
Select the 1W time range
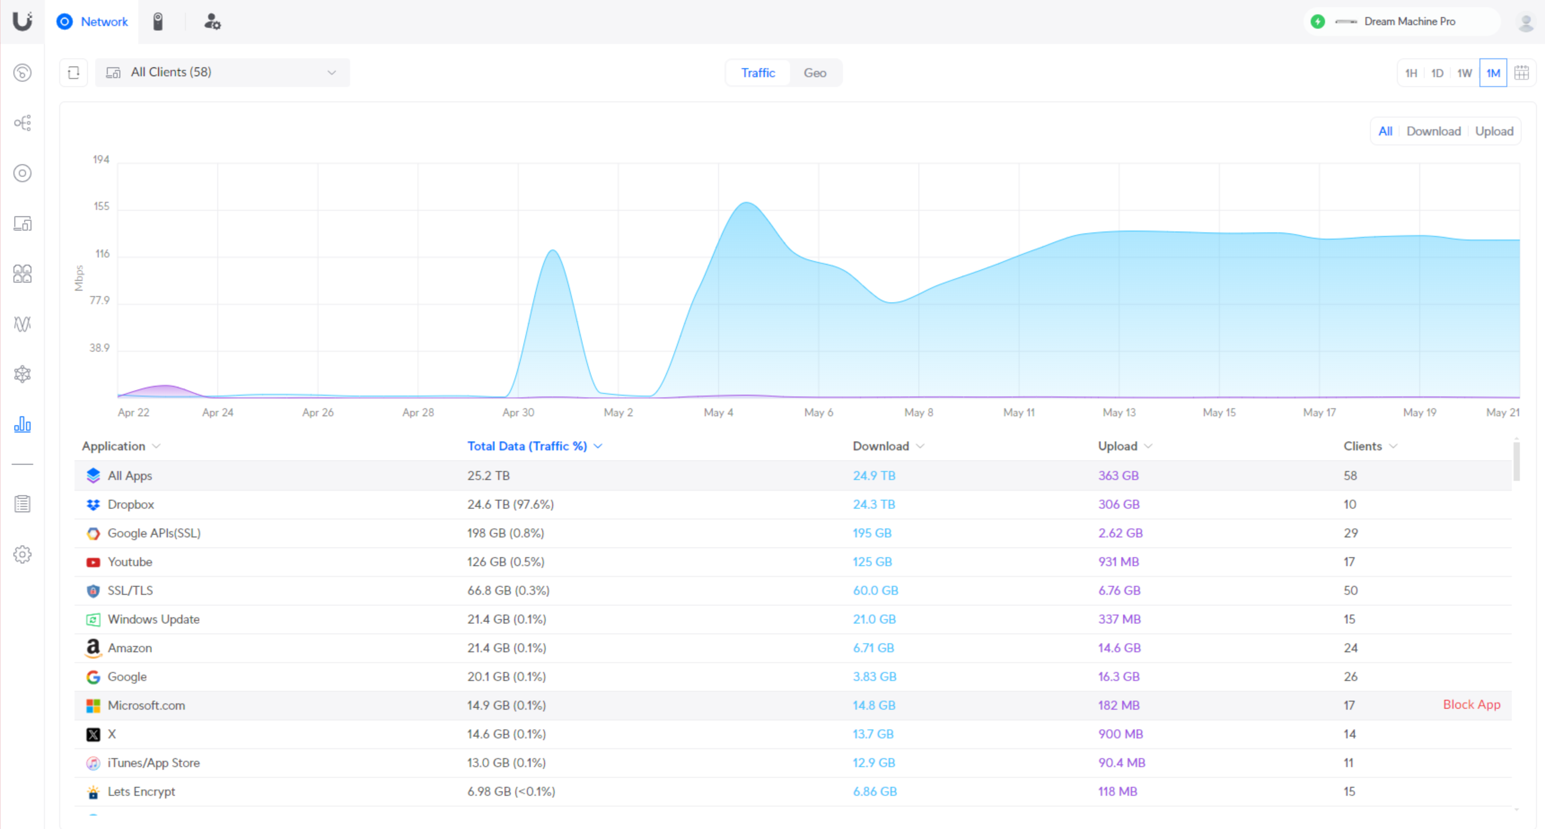(x=1464, y=73)
